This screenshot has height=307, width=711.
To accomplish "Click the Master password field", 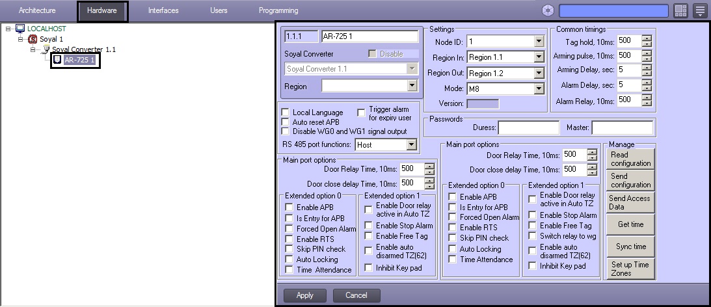I will [623, 128].
